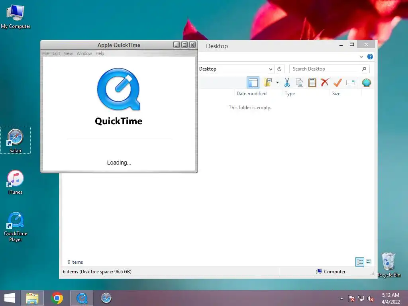Switch to large icons view in Explorer

(369, 262)
